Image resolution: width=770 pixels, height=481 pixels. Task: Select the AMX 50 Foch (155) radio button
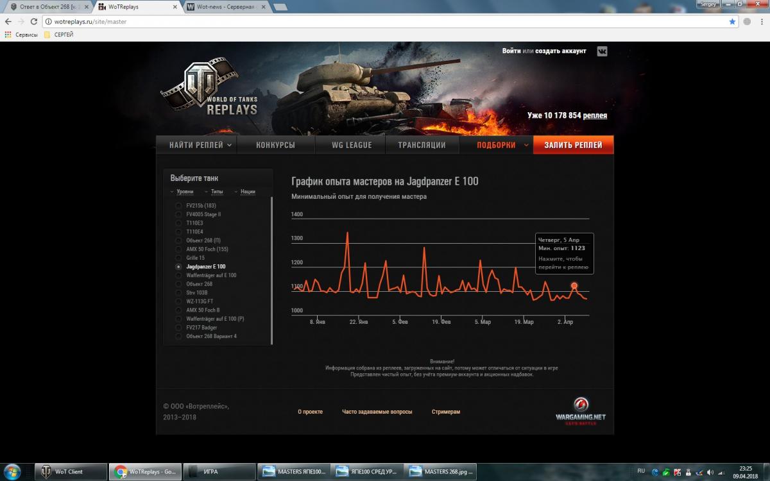(x=178, y=249)
